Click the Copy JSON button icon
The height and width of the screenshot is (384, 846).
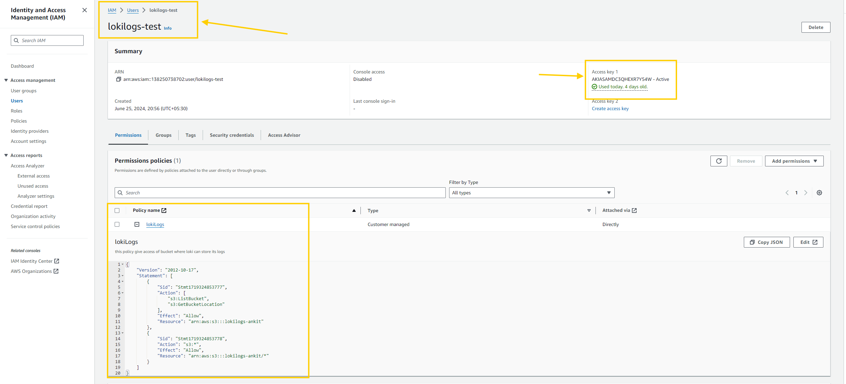point(752,242)
